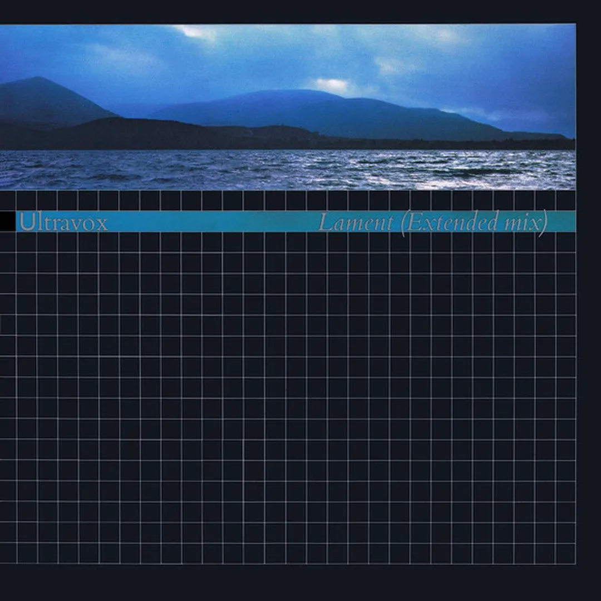Click the small black square beside Ultravox

[7, 221]
